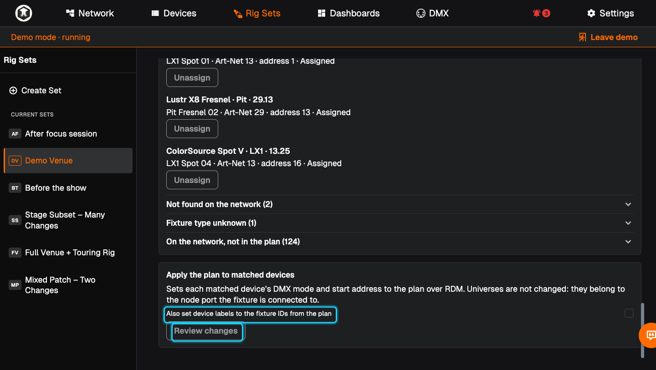Click the Dashboards grid icon in the nav

322,13
